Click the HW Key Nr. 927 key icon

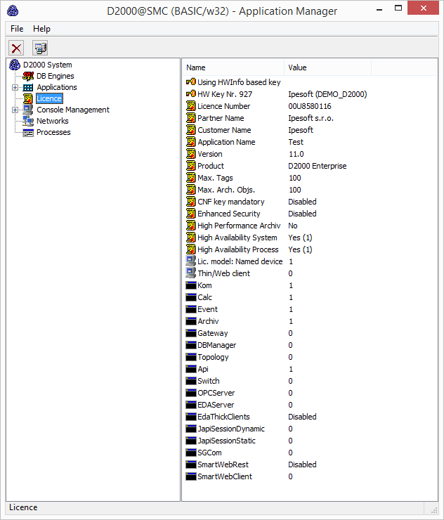tap(190, 94)
